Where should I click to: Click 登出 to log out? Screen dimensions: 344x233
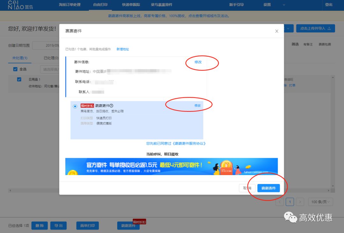click(329, 4)
